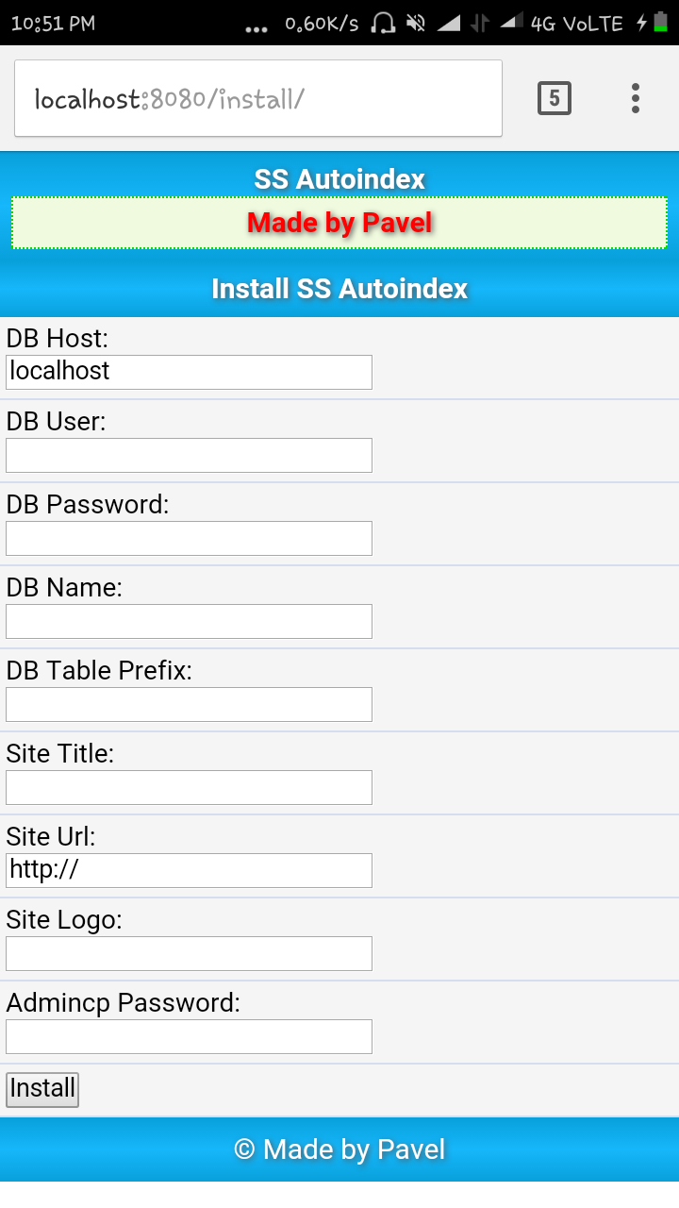
Task: Open the browser tab switcher showing 5
Action: pyautogui.click(x=555, y=98)
